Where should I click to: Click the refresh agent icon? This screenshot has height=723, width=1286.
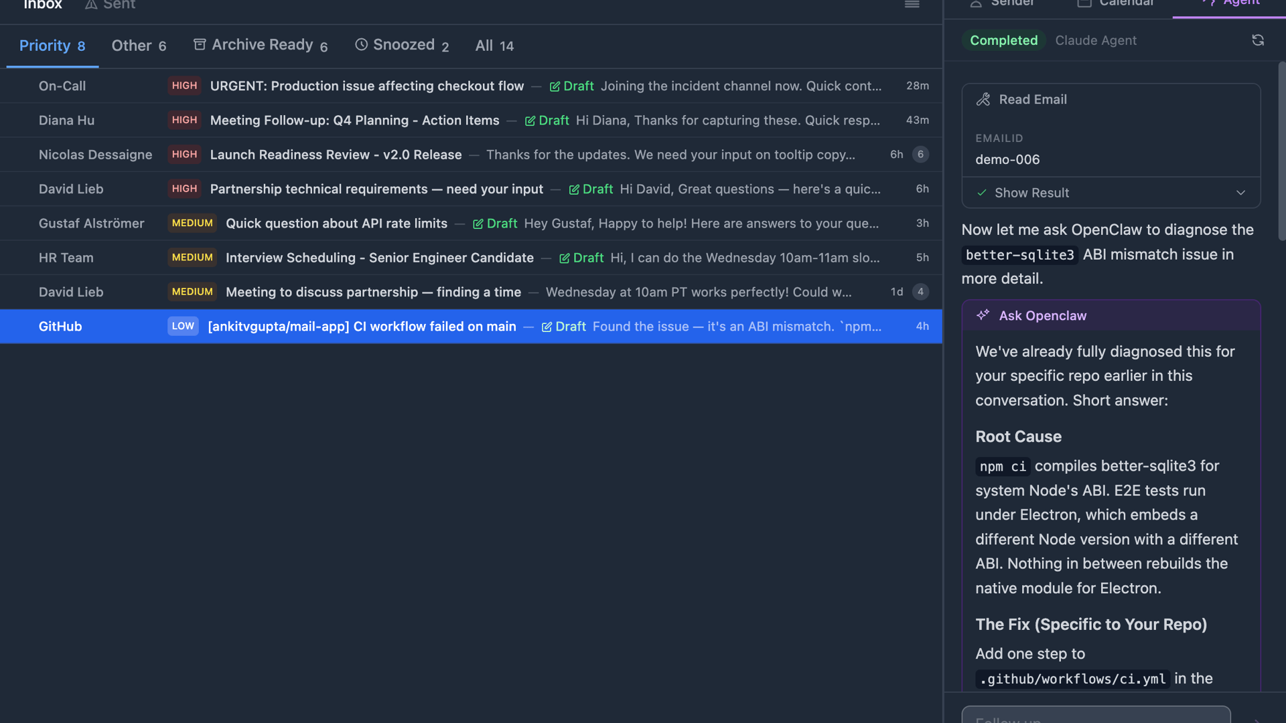[x=1258, y=40]
